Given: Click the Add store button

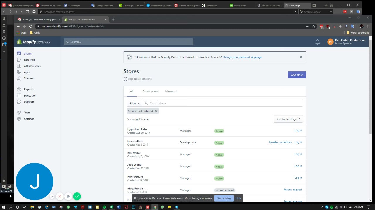Looking at the screenshot, I should (x=297, y=75).
